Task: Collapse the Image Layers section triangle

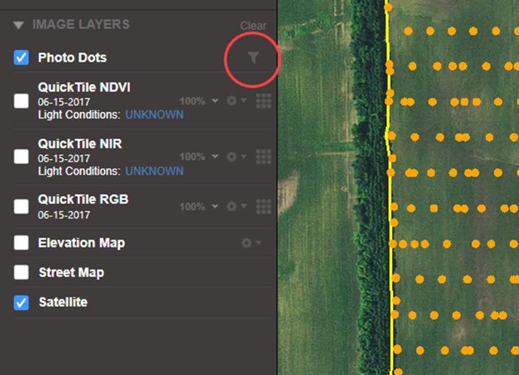Action: (18, 25)
